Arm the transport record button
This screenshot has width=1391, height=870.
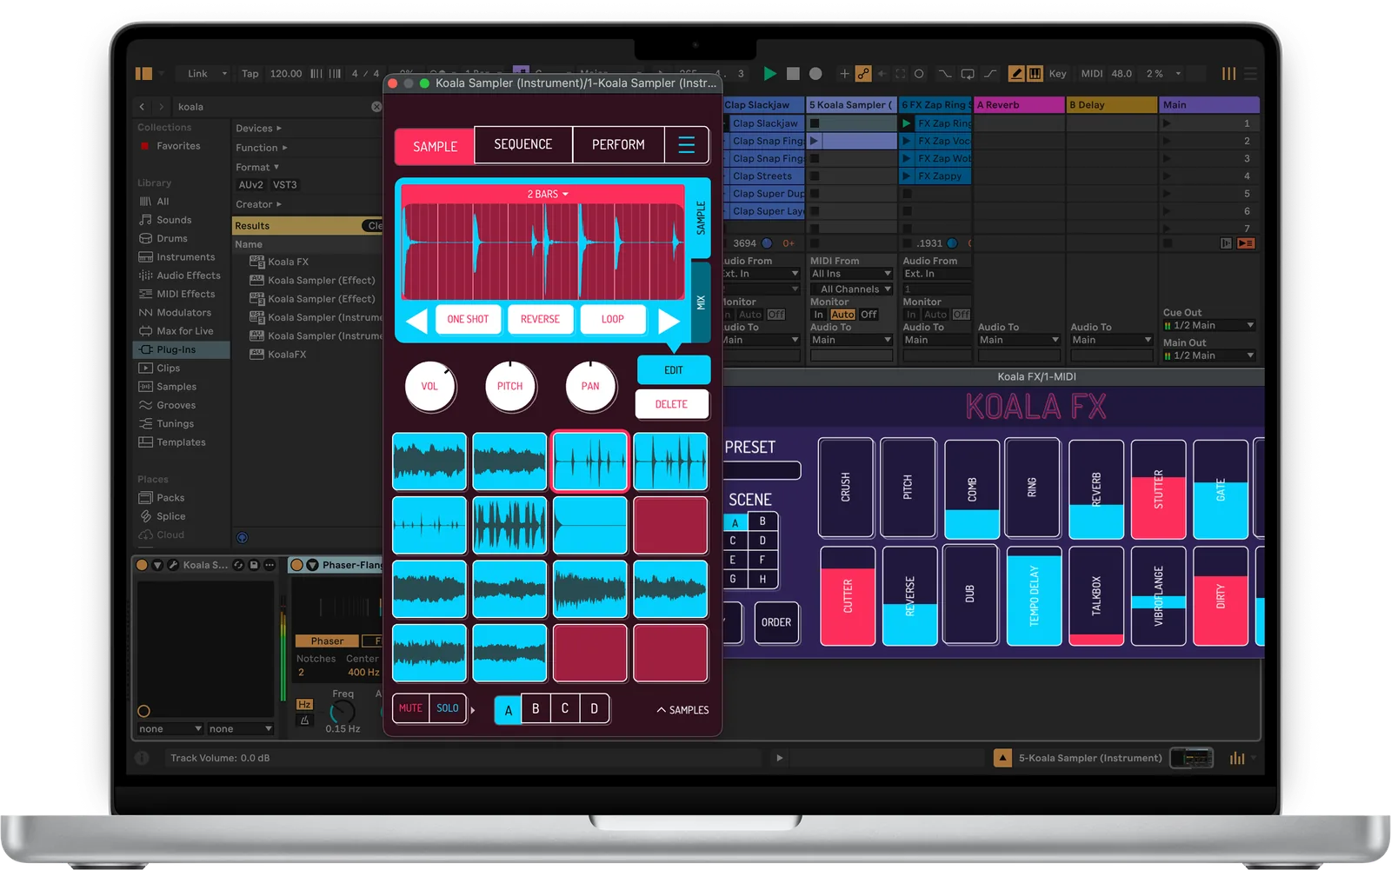[x=815, y=74]
